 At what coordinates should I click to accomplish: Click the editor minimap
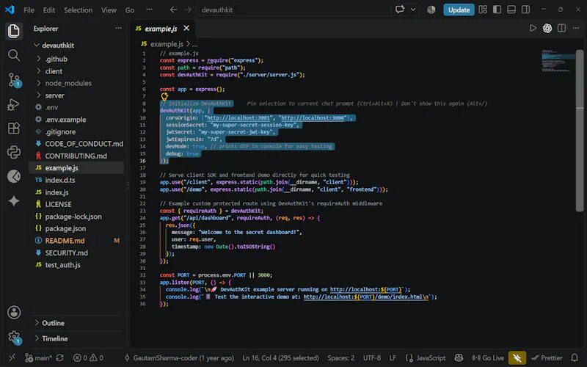pyautogui.click(x=558, y=60)
